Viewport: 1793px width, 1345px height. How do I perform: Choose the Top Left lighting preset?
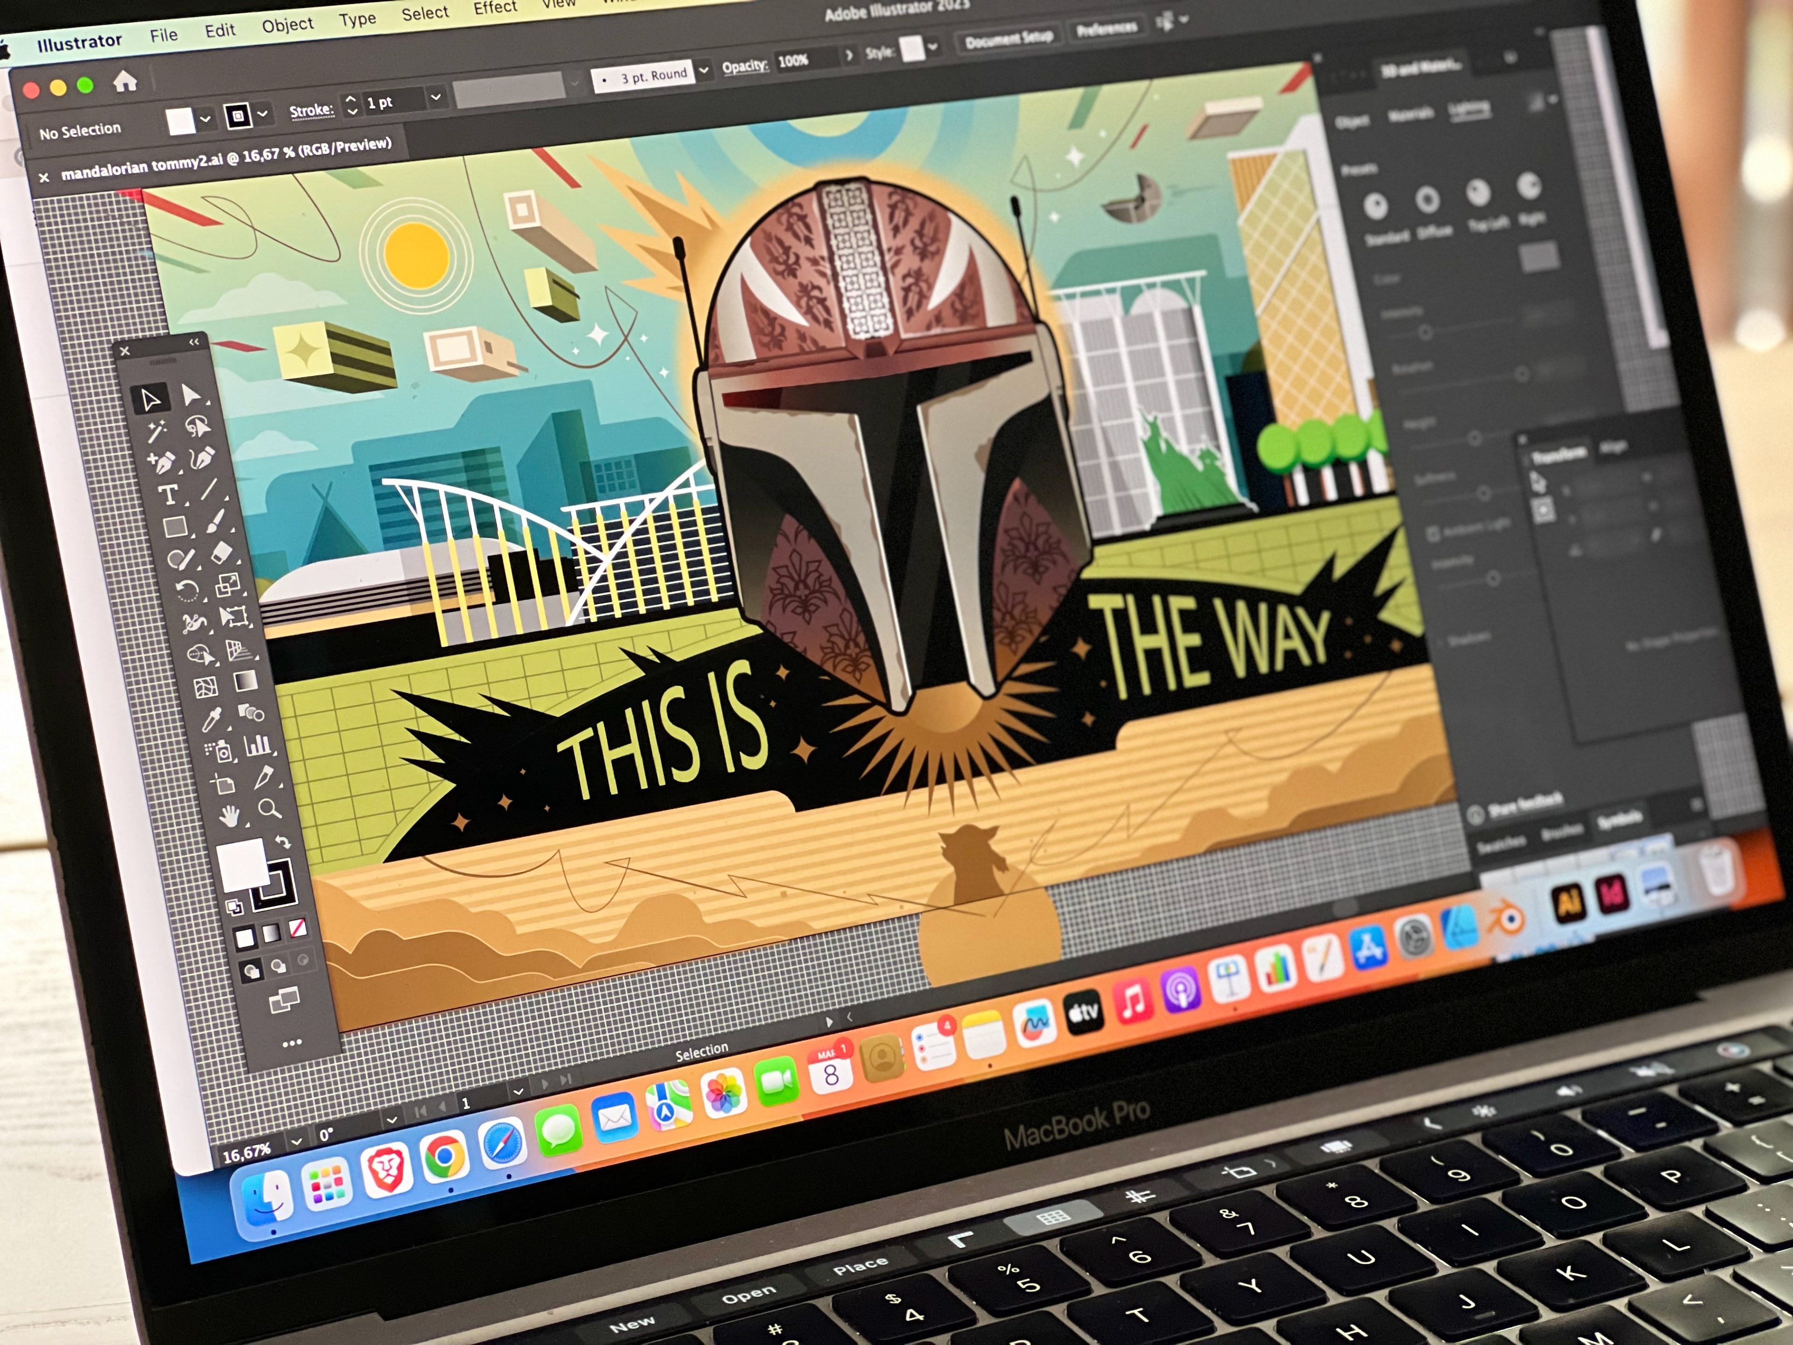coord(1478,192)
